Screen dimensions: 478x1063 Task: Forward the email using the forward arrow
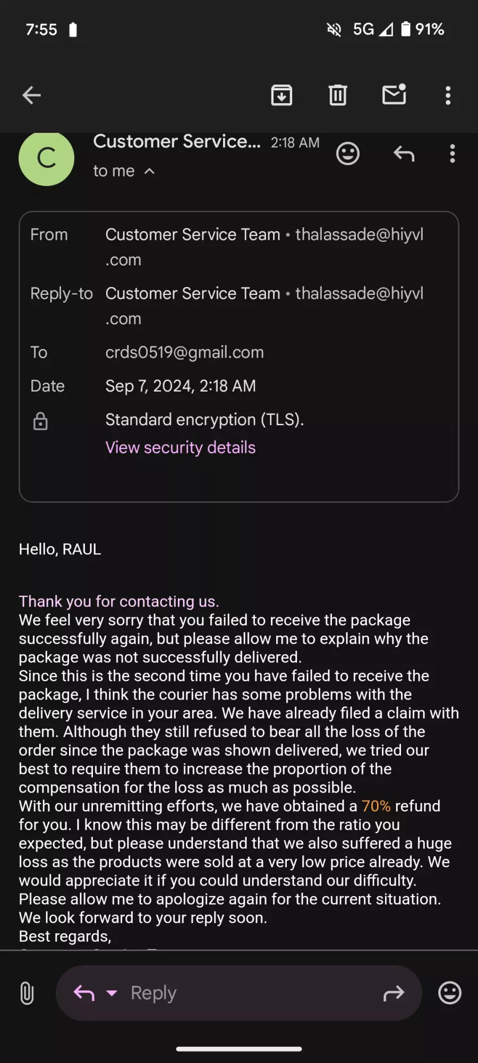point(394,993)
